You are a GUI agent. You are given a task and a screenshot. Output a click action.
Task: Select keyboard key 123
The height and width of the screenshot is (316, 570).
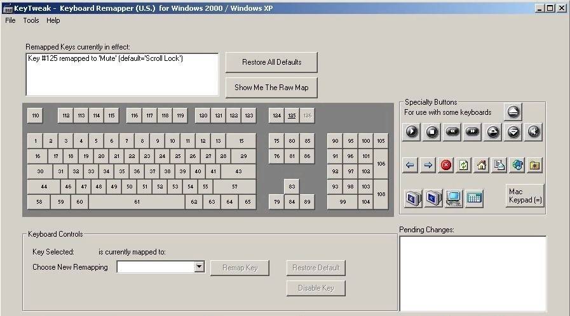pyautogui.click(x=248, y=115)
